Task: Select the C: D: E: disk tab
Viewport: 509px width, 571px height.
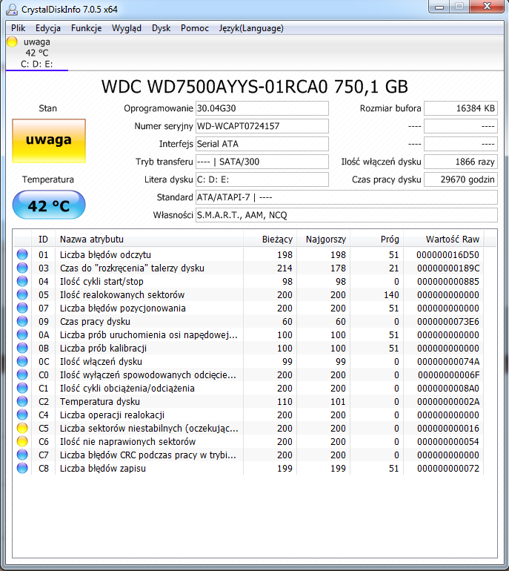Action: coord(36,64)
